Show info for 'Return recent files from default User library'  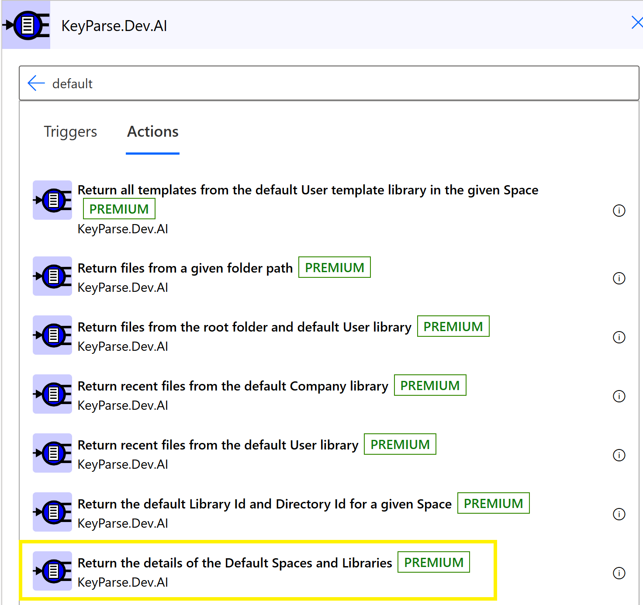pos(619,455)
